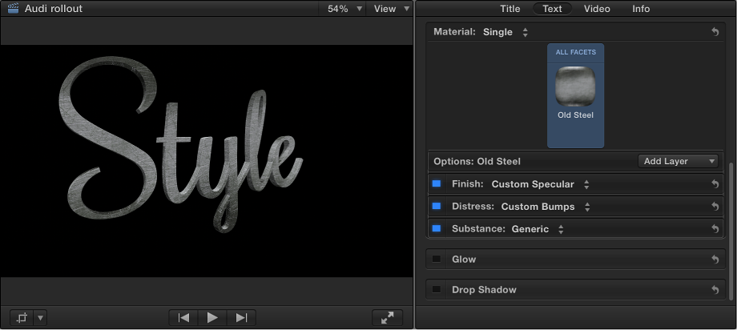Click the Old Steel material name

coord(576,115)
